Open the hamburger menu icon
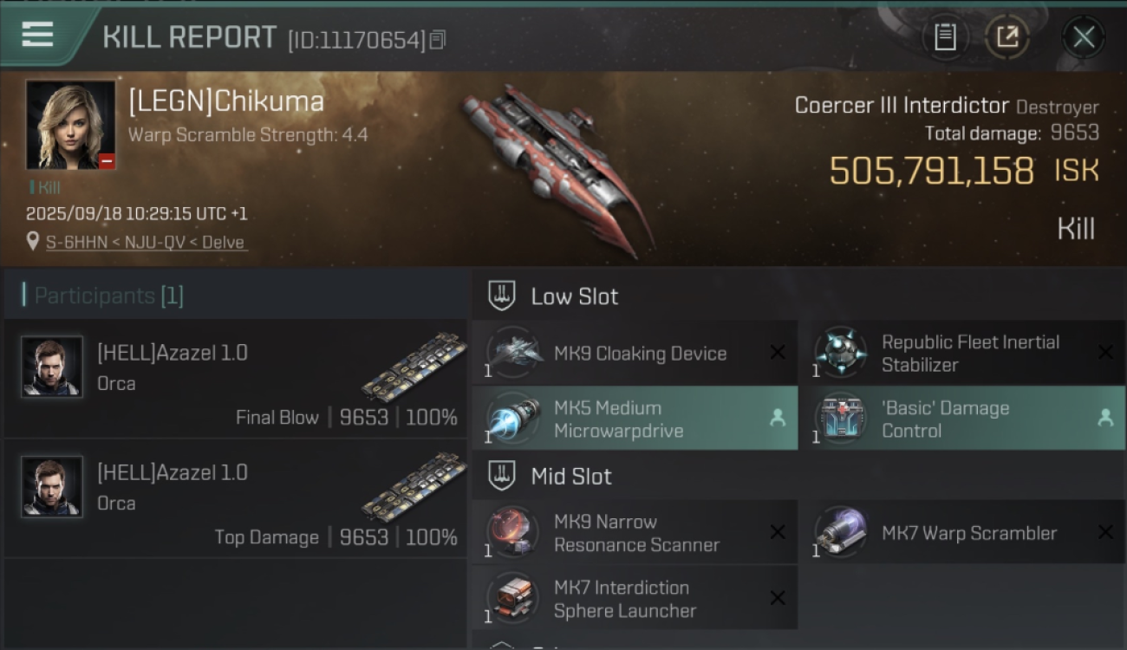 click(x=37, y=35)
